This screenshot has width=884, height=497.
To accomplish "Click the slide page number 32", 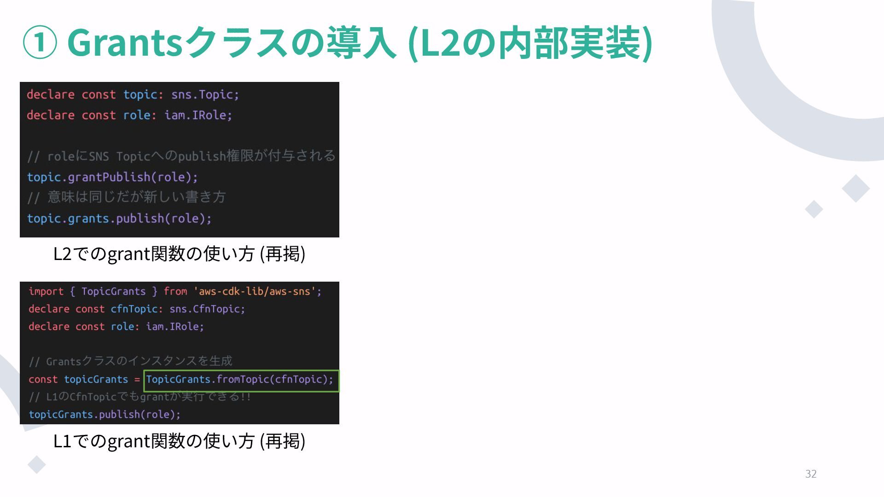I will [811, 474].
